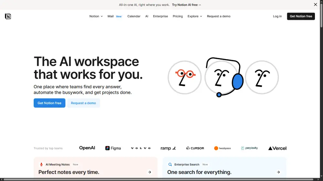Click the AI Meeting Notes label
This screenshot has width=323, height=181.
coord(58,164)
